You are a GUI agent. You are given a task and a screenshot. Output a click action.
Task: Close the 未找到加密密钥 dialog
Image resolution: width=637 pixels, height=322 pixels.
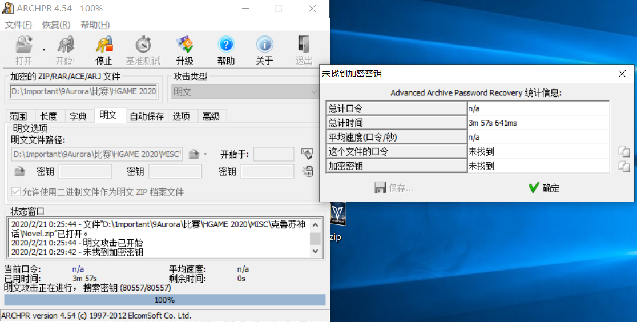pyautogui.click(x=622, y=74)
